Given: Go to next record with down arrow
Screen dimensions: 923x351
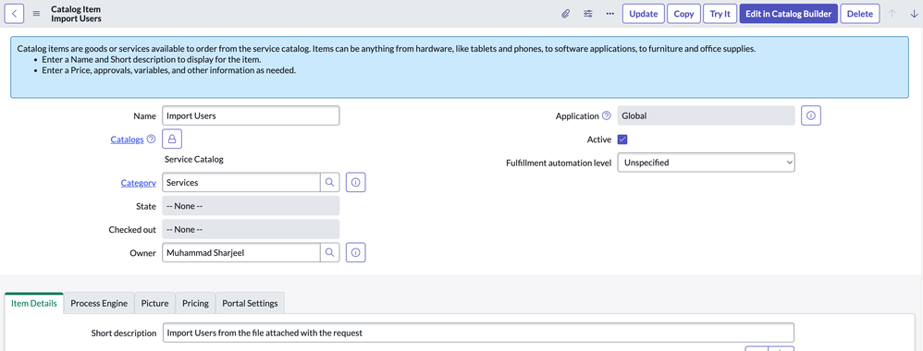Looking at the screenshot, I should pyautogui.click(x=914, y=14).
